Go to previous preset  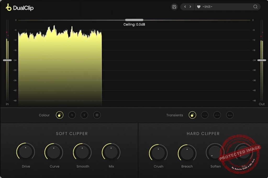(x=185, y=7)
